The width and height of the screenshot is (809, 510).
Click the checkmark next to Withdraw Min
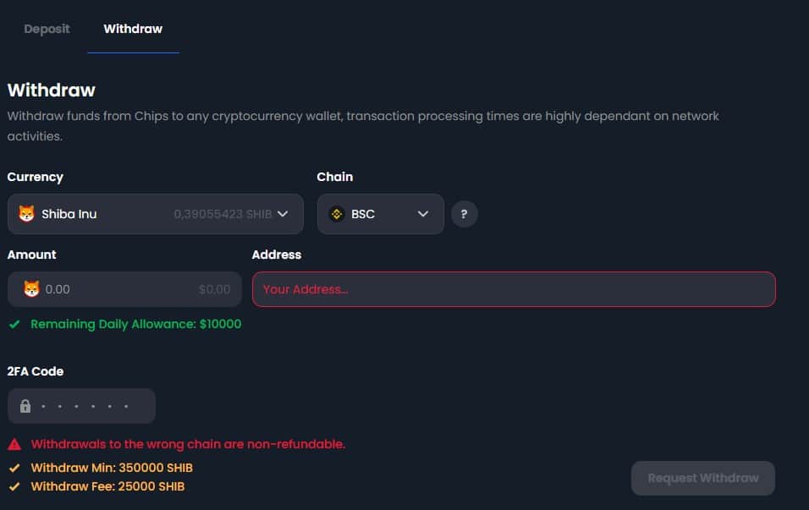pos(14,468)
